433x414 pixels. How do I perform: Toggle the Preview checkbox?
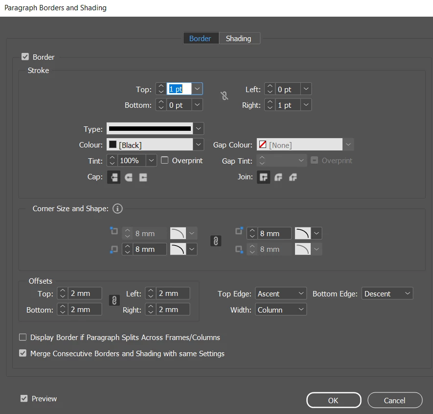pos(24,398)
